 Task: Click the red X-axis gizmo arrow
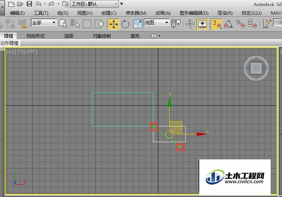tap(202, 134)
